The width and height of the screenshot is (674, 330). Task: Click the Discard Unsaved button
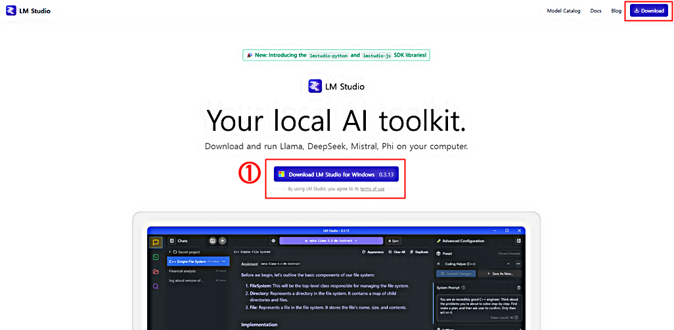pos(509,254)
